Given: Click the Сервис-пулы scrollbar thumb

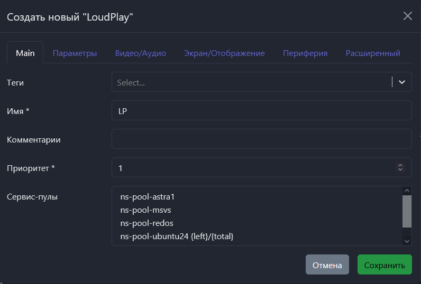Looking at the screenshot, I should [407, 211].
